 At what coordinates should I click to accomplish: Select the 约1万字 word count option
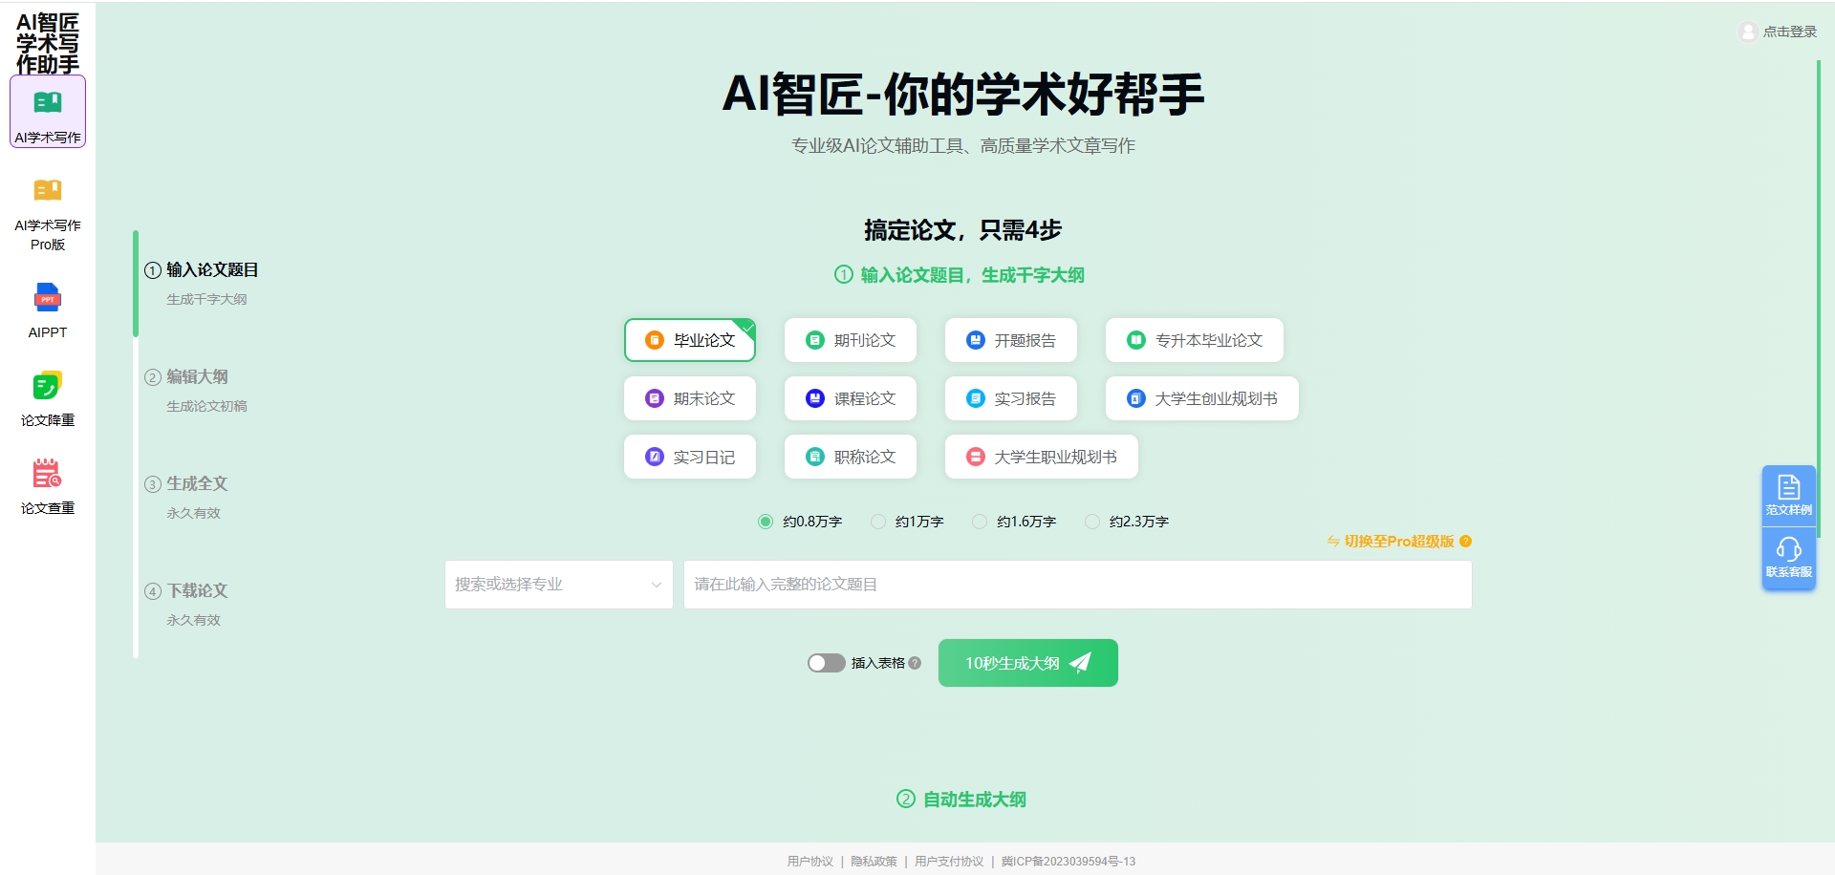click(878, 522)
